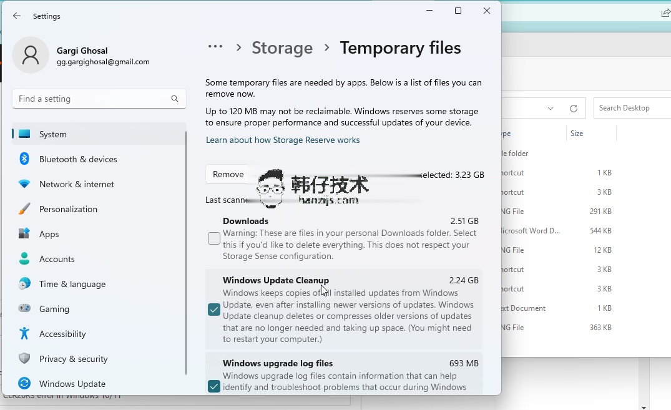This screenshot has height=410, width=671.
Task: Click the gg.gargighosal@gmail.com email text
Action: pyautogui.click(x=103, y=62)
